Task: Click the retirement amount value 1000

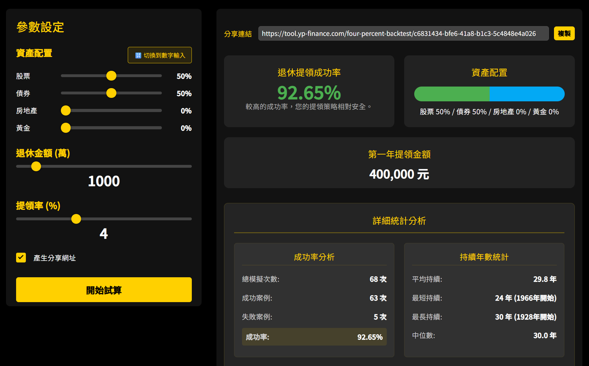Action: click(104, 181)
